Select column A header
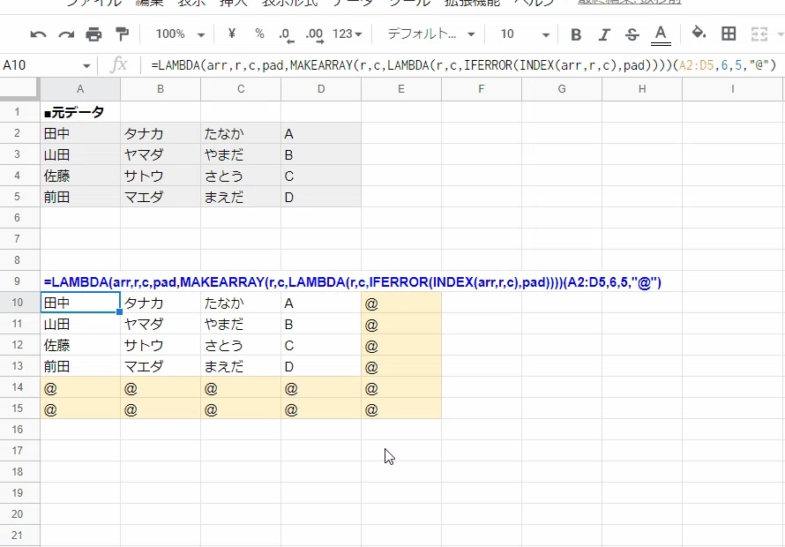 (80, 89)
